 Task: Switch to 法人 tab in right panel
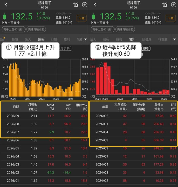click(x=93, y=39)
